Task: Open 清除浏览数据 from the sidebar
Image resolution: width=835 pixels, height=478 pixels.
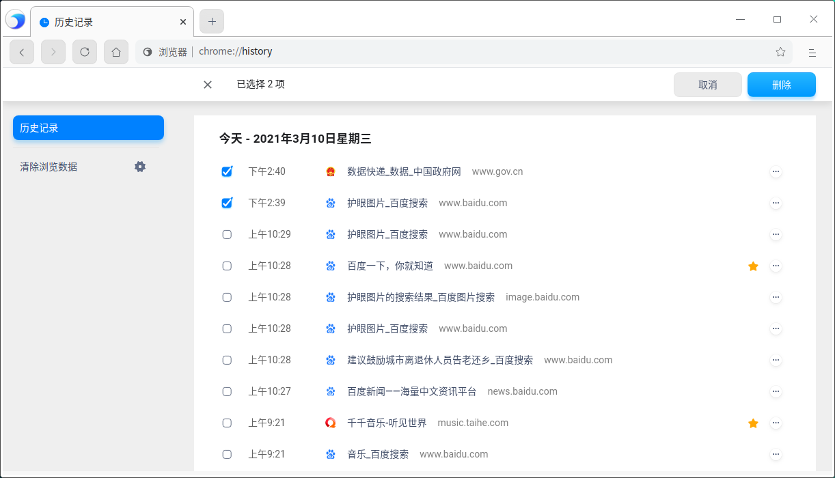Action: pyautogui.click(x=49, y=167)
